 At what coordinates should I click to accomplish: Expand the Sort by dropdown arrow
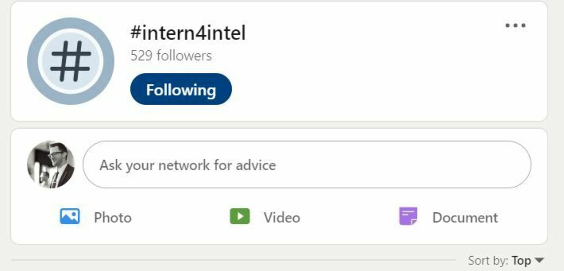(x=539, y=260)
